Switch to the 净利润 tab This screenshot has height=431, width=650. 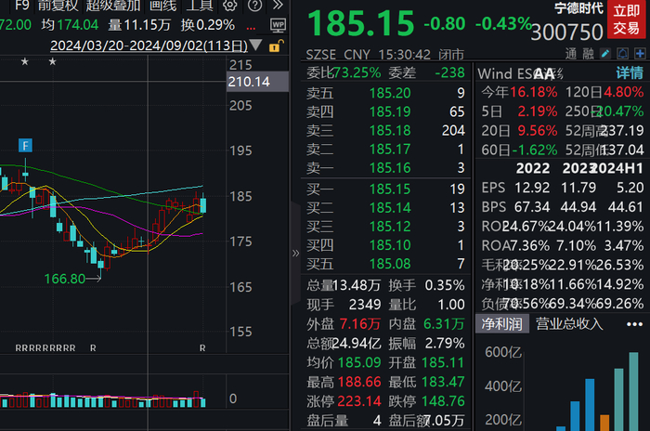(501, 323)
